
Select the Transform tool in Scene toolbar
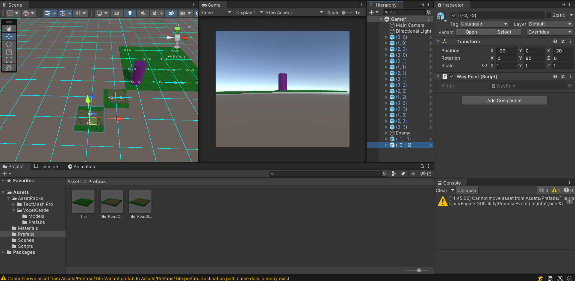click(9, 68)
